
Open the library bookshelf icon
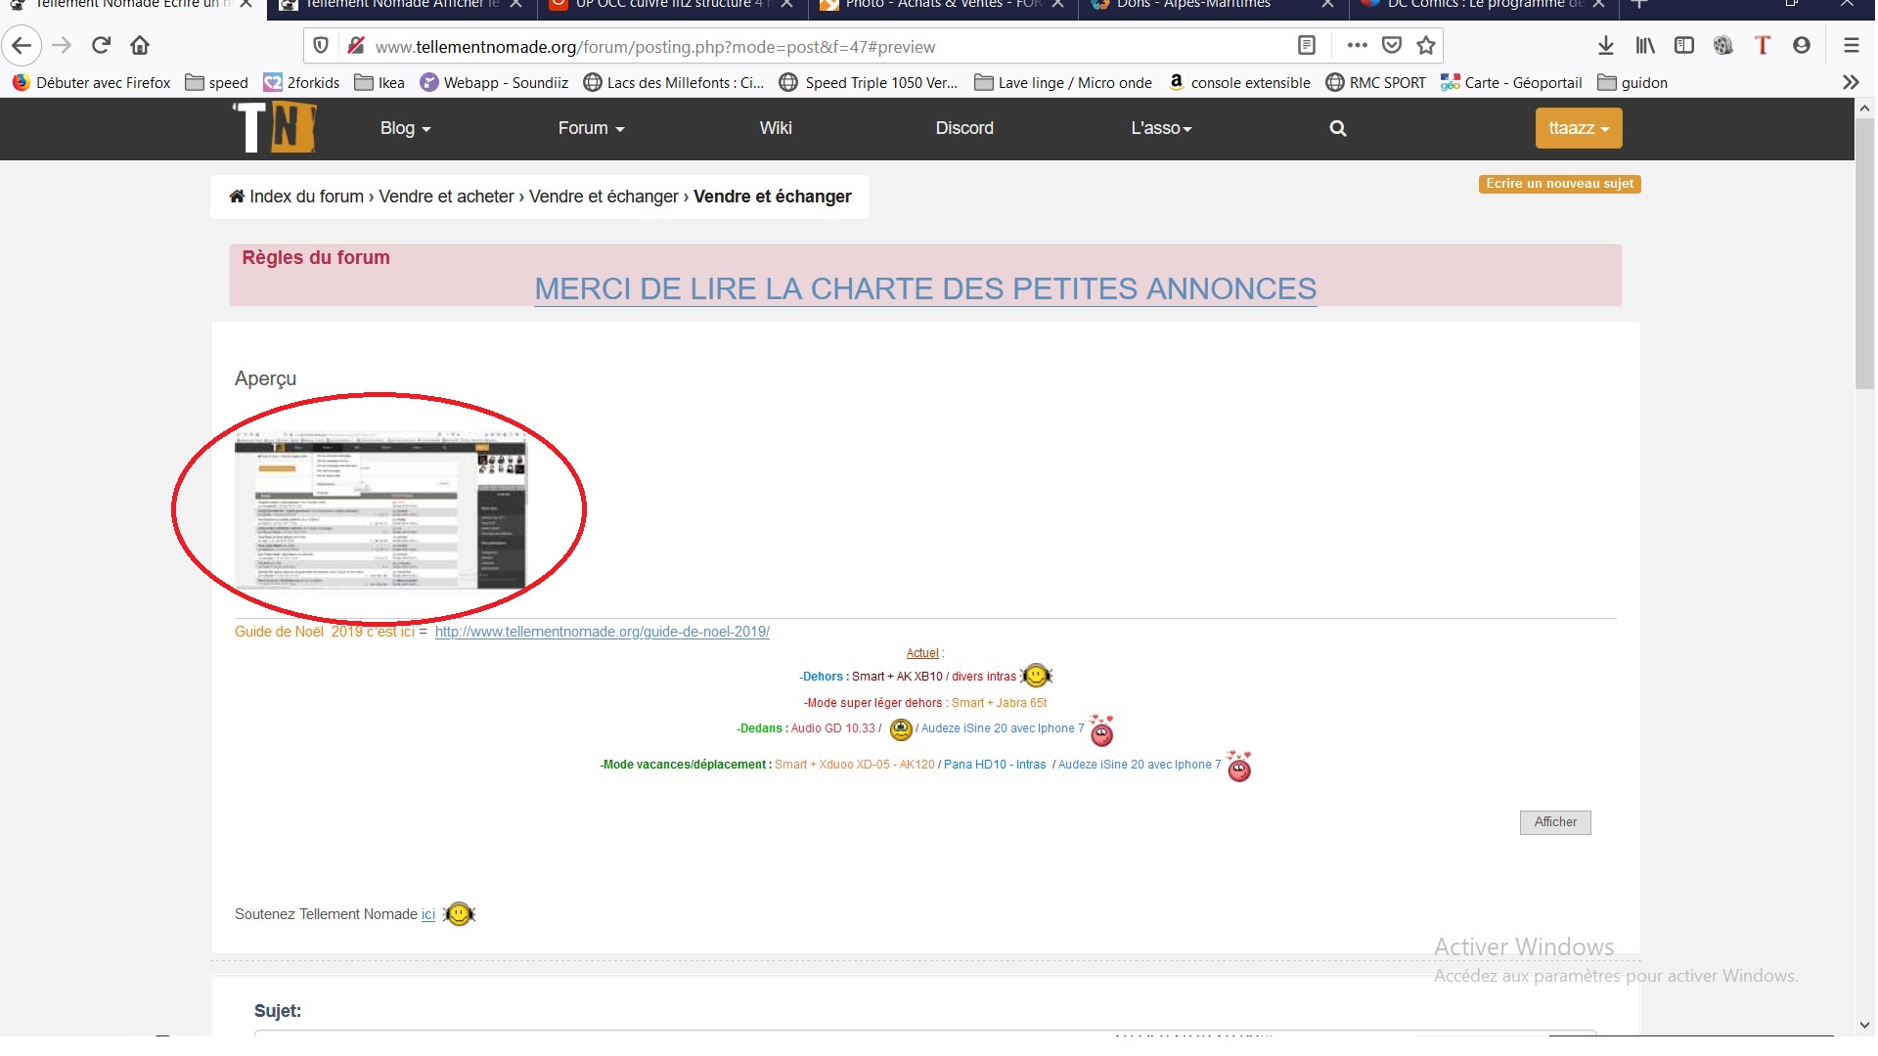tap(1645, 46)
